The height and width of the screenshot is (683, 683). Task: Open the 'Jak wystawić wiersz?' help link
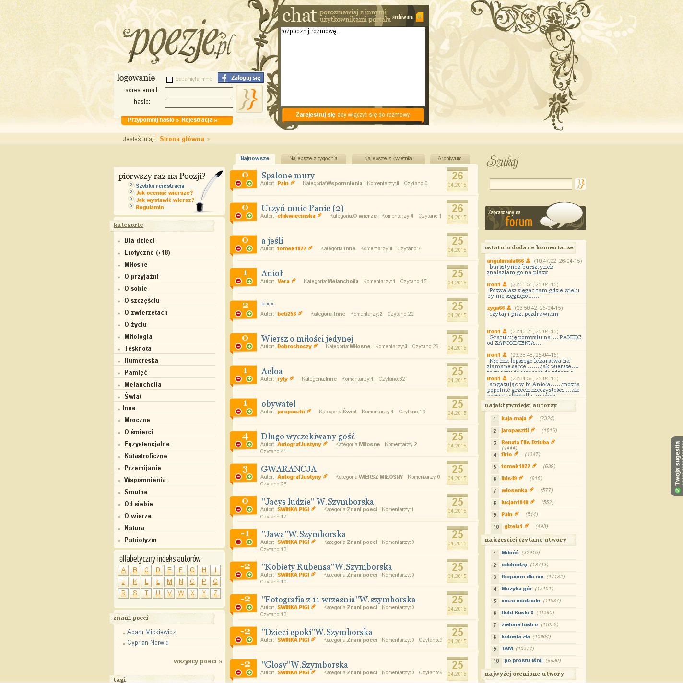[x=165, y=200]
